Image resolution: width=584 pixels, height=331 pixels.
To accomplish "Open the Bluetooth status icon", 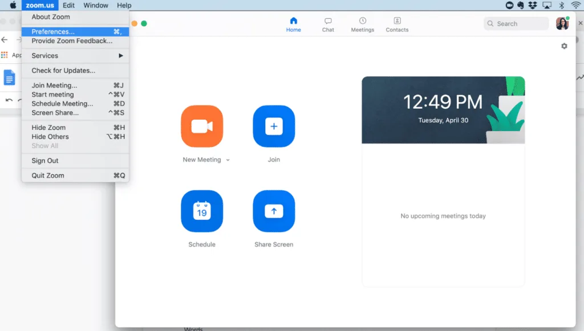I will pos(561,5).
